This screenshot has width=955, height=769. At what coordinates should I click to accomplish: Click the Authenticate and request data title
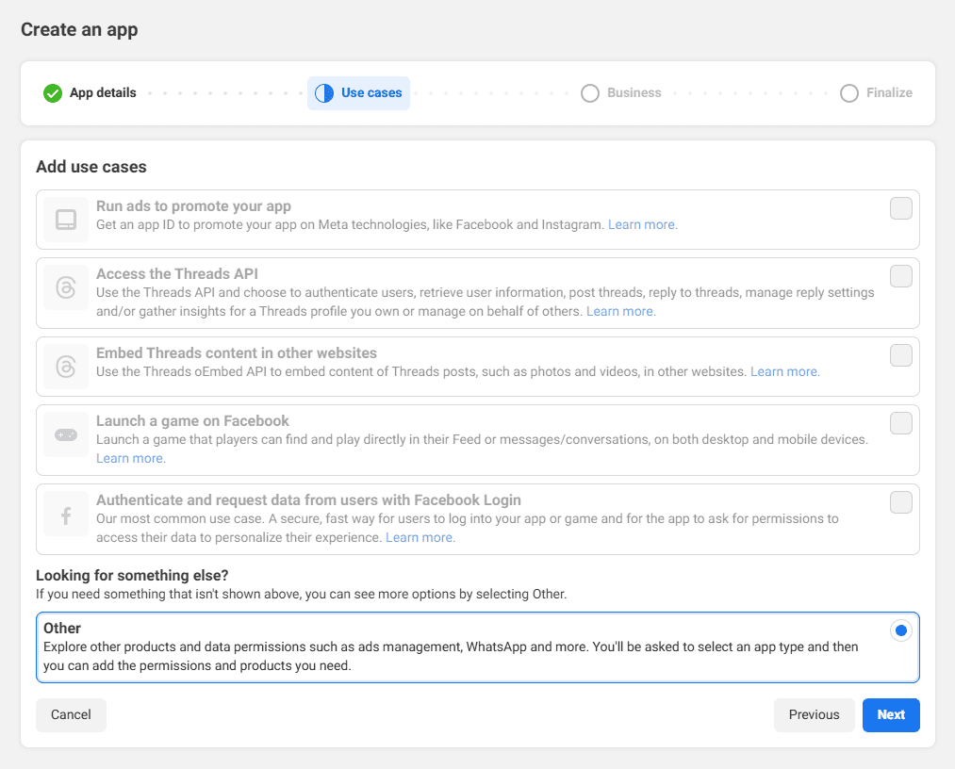tap(309, 499)
